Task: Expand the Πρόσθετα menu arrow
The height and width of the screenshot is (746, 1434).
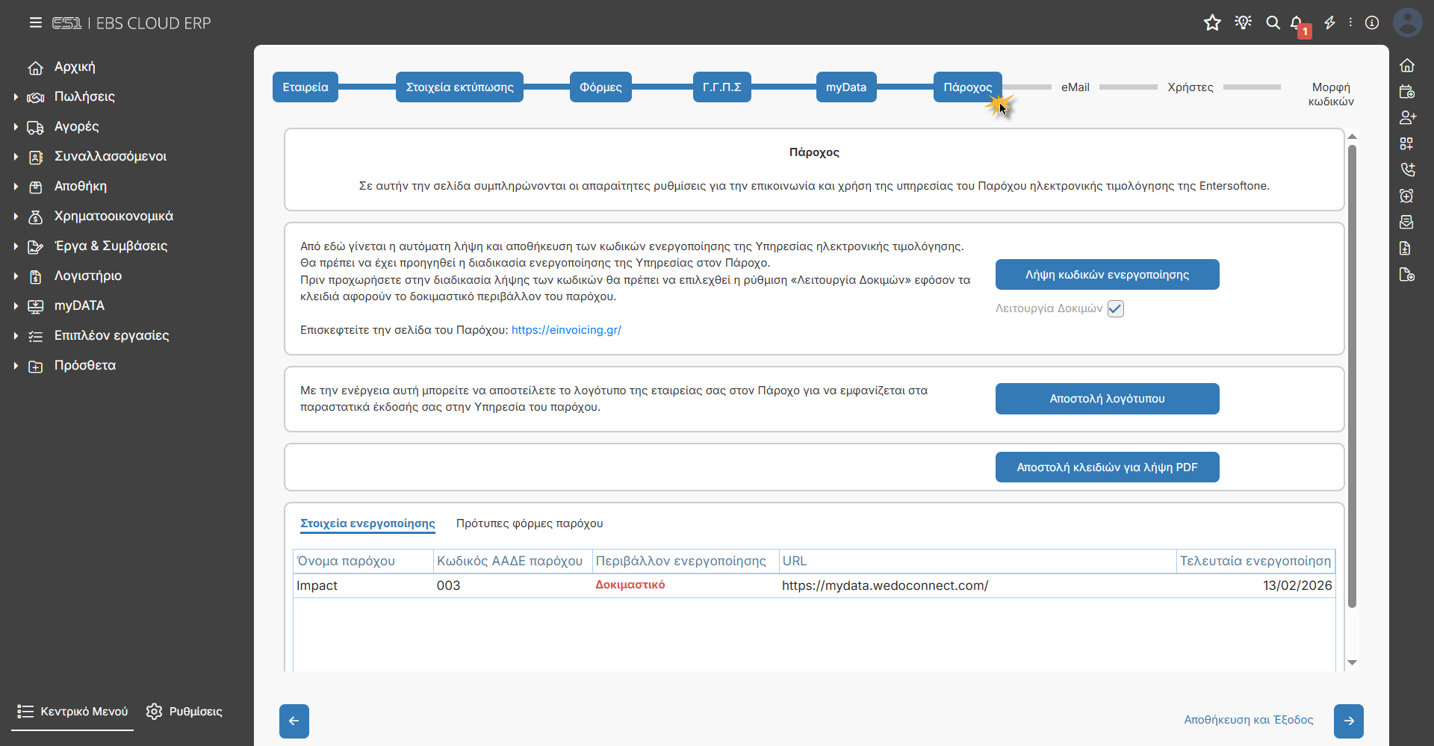Action: pos(16,366)
